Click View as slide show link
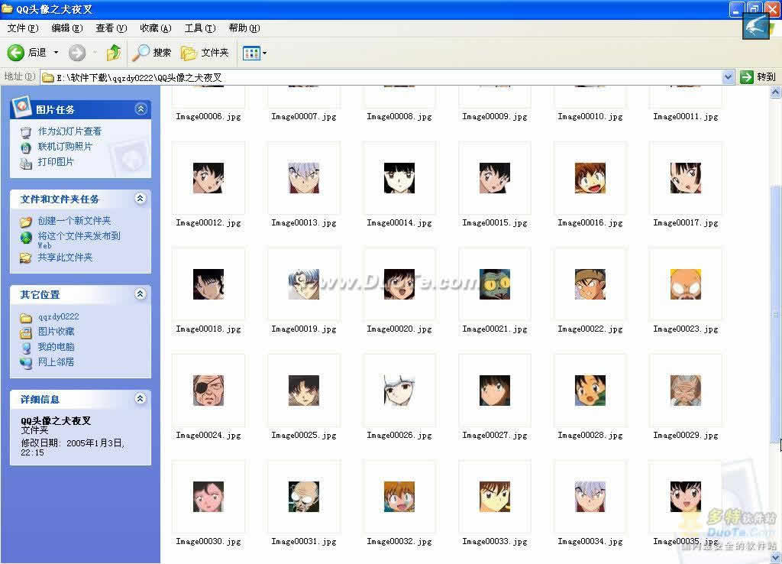This screenshot has width=782, height=564. click(69, 131)
